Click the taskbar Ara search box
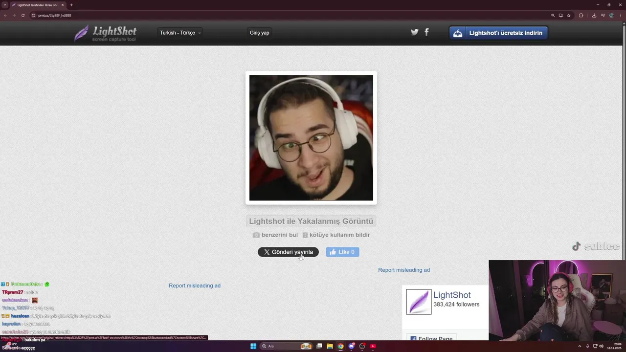 click(286, 346)
